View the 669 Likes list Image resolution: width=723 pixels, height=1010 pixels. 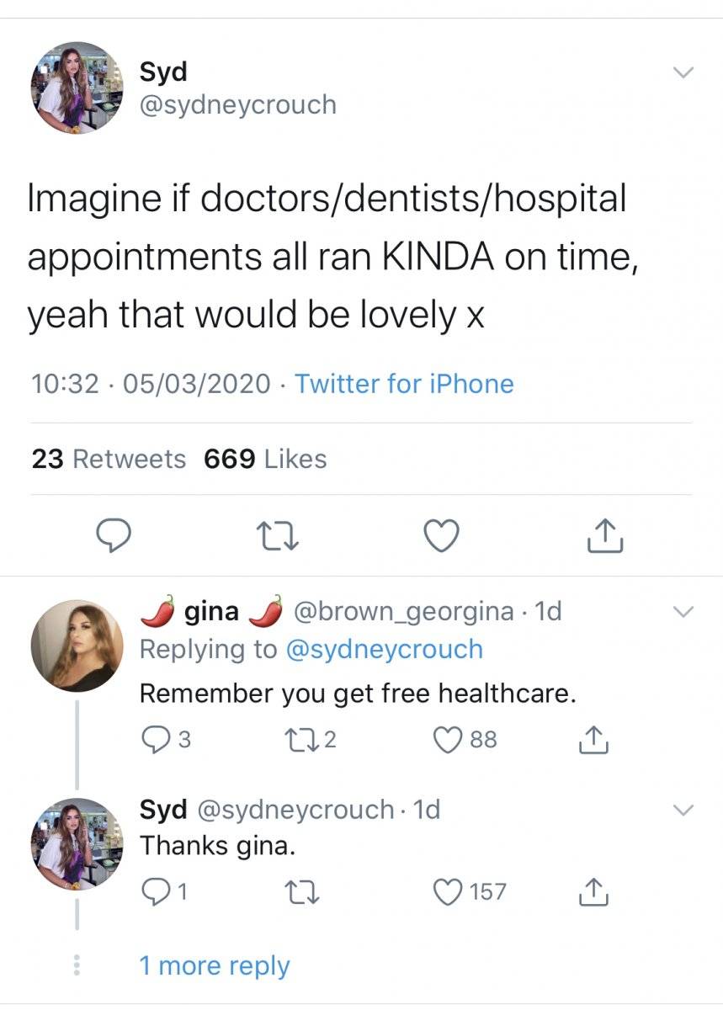tap(265, 459)
